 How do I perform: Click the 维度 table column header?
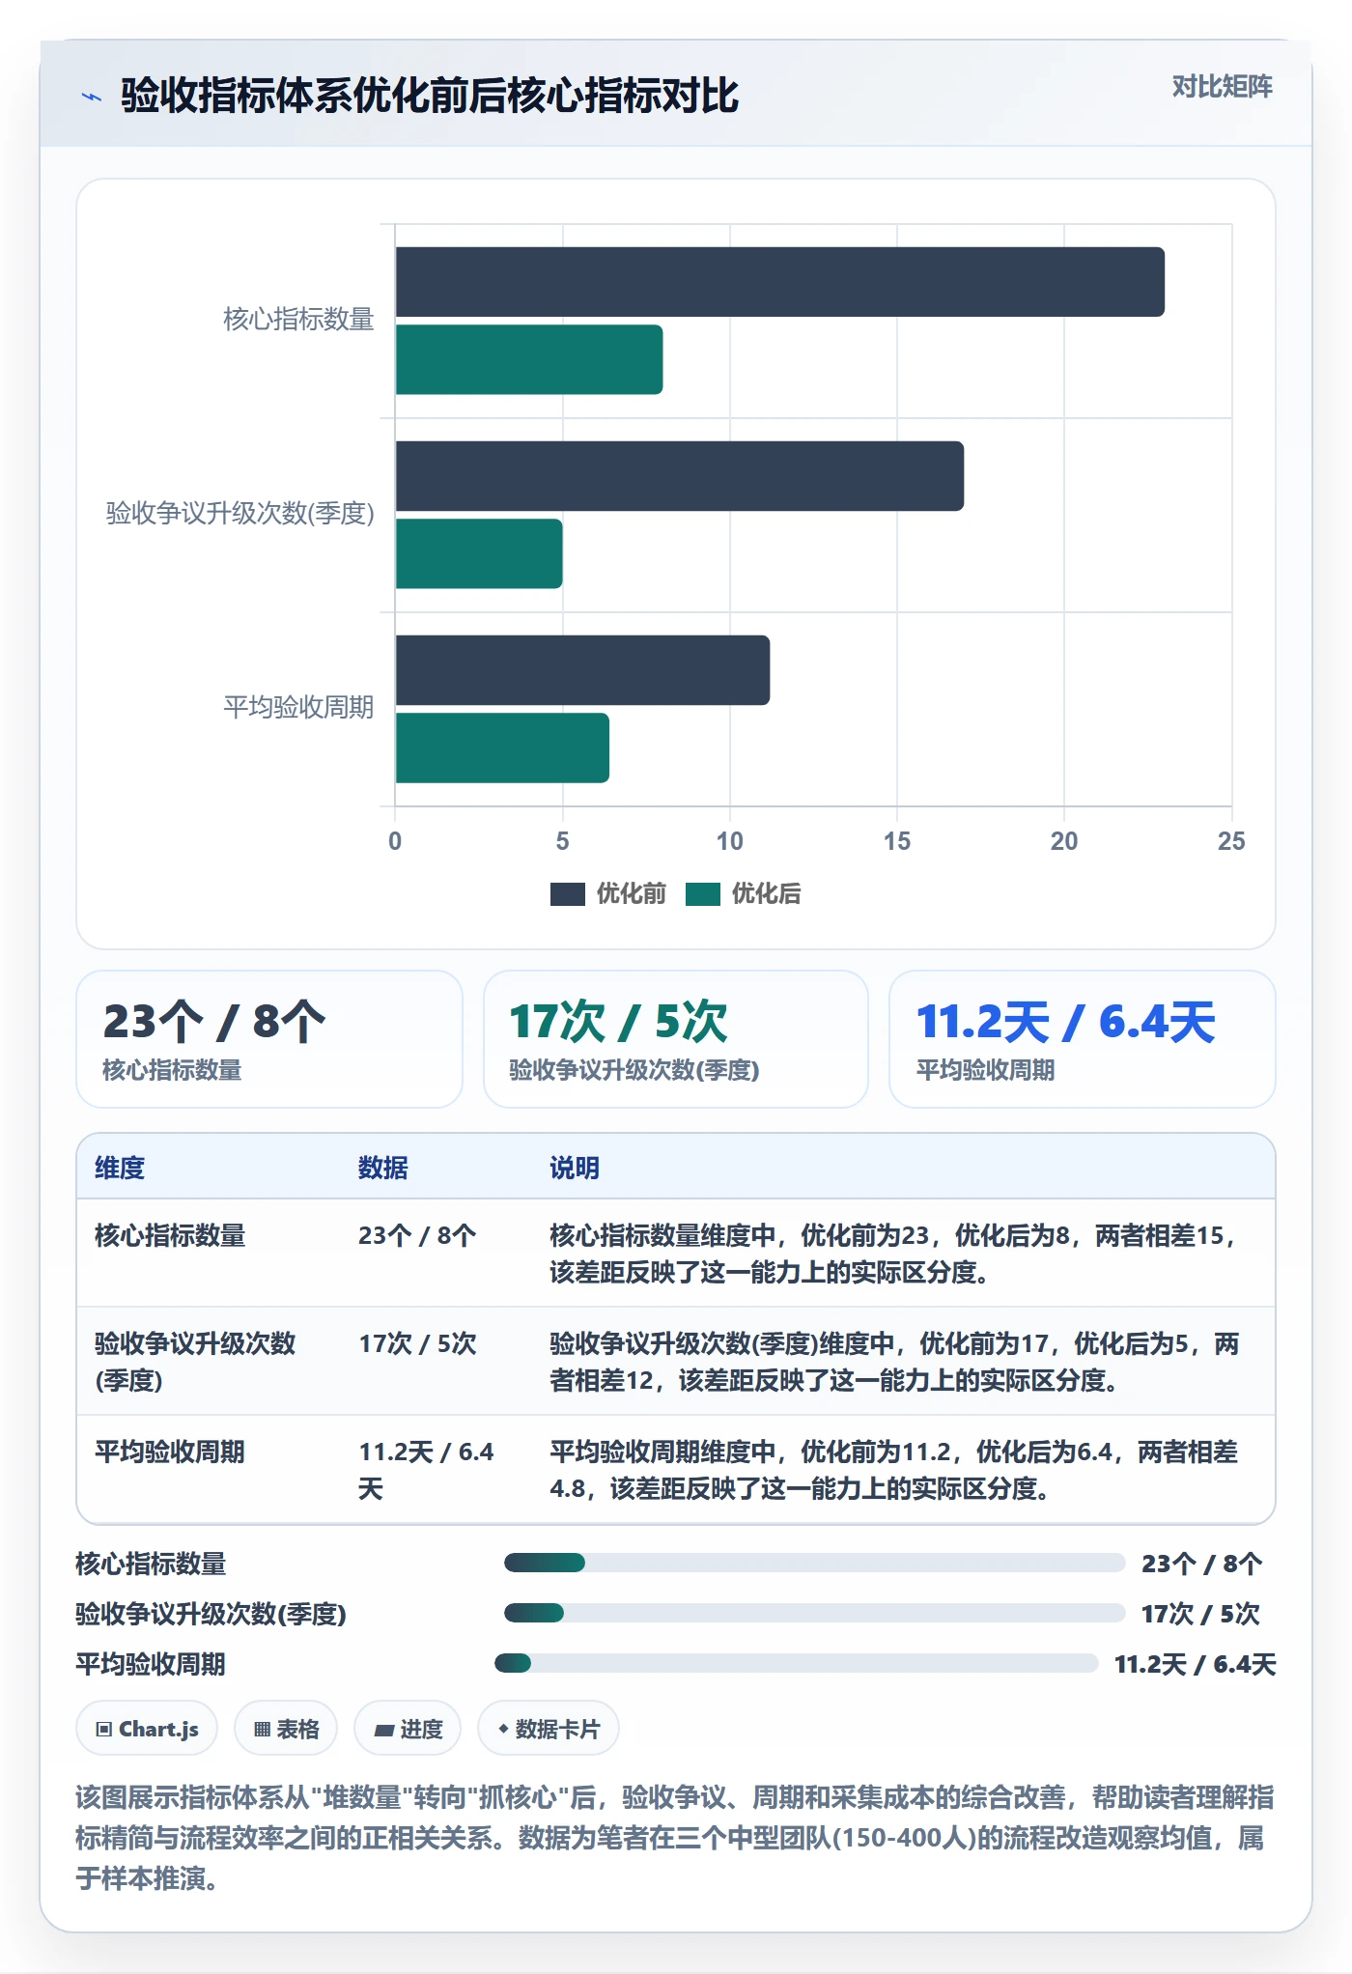(120, 1168)
